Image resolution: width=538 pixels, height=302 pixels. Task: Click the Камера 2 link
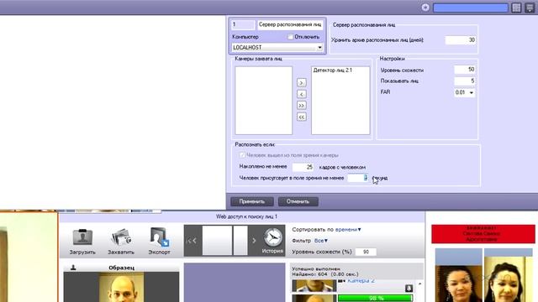tap(361, 281)
